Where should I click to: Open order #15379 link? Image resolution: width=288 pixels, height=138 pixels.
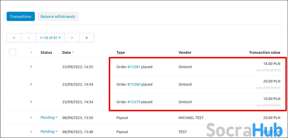[x=134, y=102]
